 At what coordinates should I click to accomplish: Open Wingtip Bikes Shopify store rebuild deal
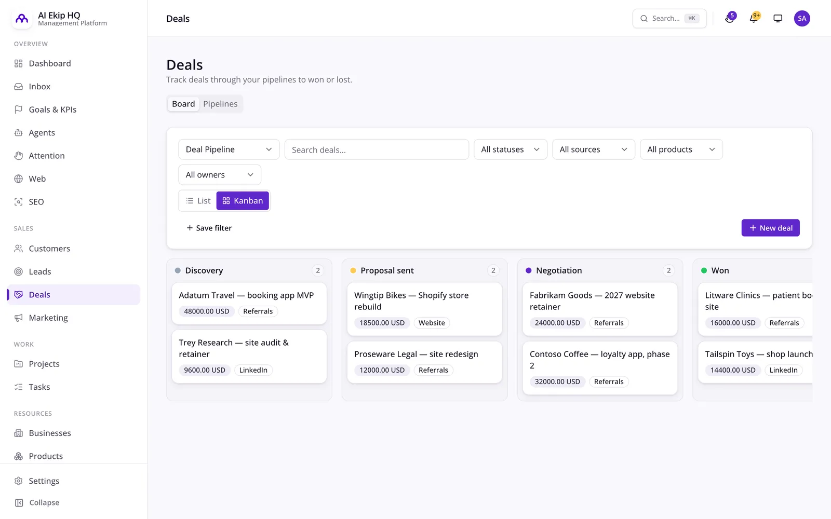pyautogui.click(x=425, y=309)
